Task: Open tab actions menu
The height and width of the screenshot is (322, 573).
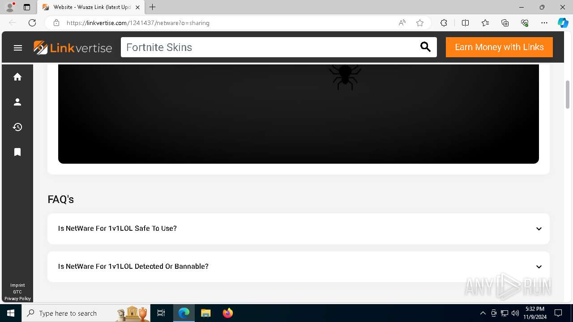Action: tap(27, 7)
